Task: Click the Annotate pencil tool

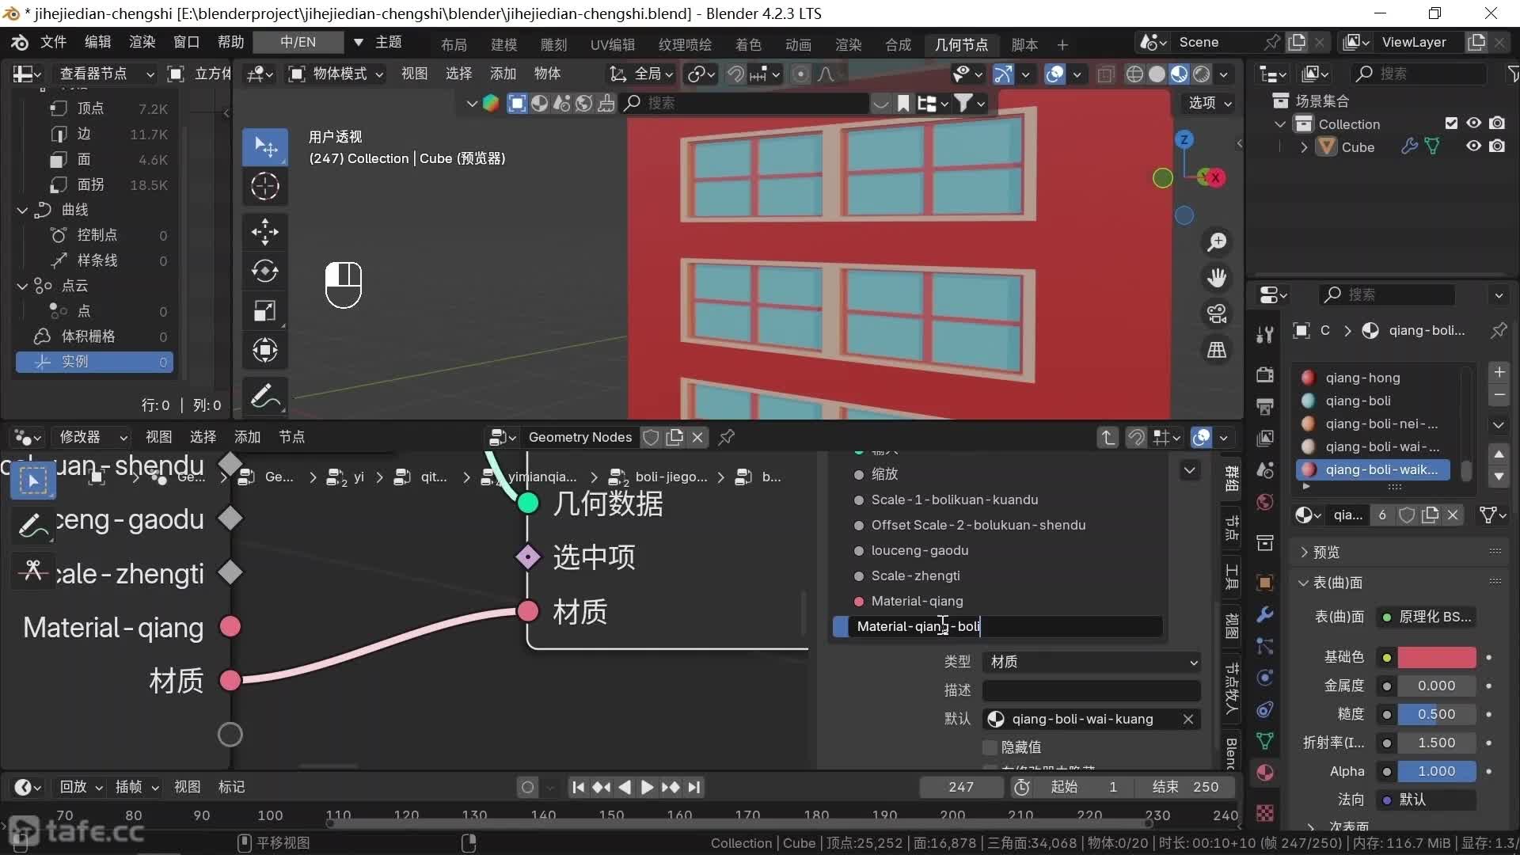Action: (264, 396)
